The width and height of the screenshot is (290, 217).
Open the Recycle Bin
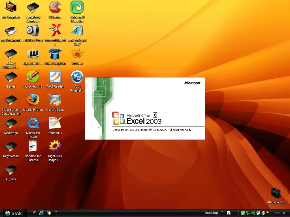(x=276, y=196)
